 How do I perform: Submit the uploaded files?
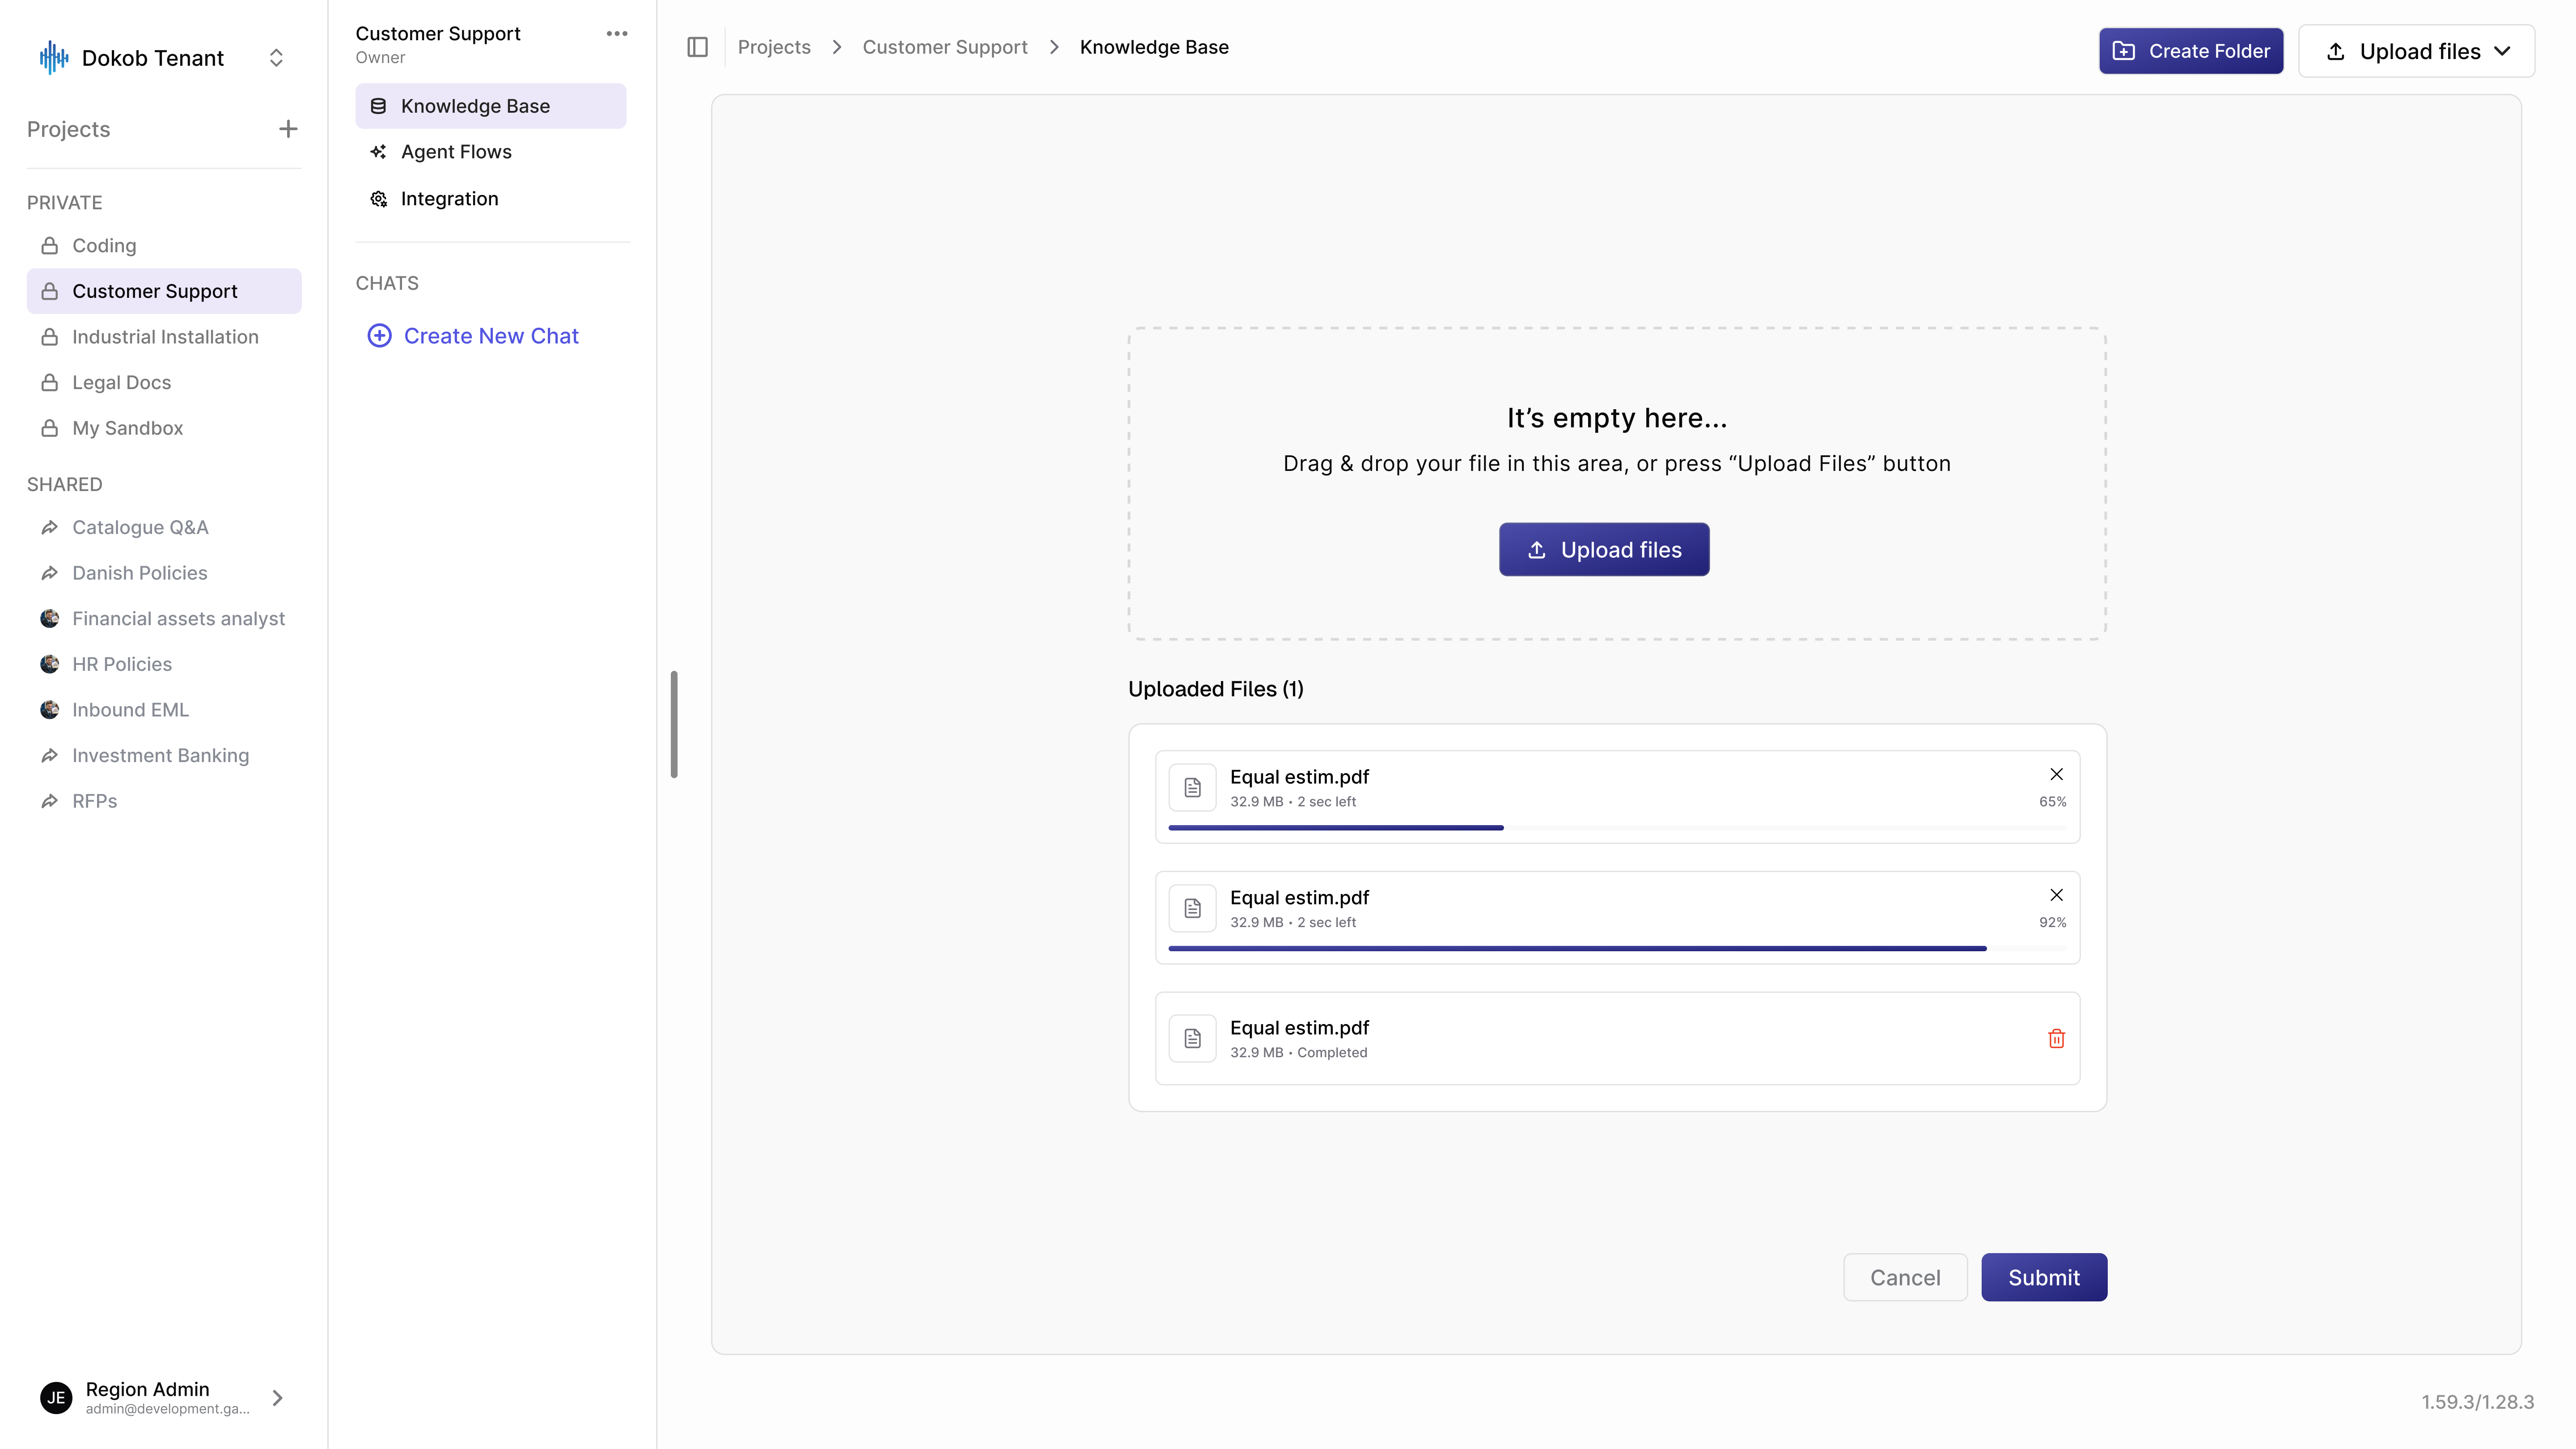click(x=2044, y=1277)
